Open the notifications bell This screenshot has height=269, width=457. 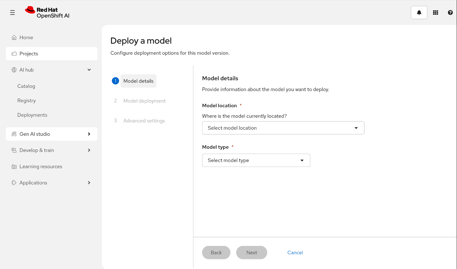pos(419,13)
